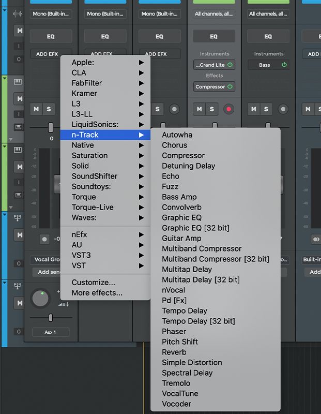This screenshot has width=321, height=414.
Task: Add the VocalTune effect
Action: point(215,393)
